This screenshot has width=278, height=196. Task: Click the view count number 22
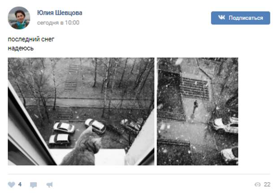[267, 184]
